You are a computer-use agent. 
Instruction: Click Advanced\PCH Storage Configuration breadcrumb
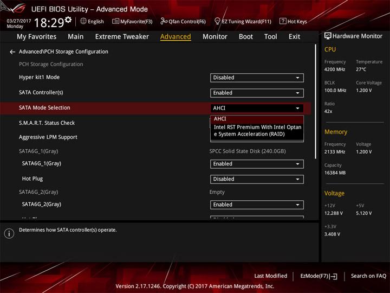[63, 52]
